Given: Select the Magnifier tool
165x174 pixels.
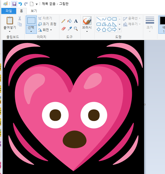Looking at the screenshot, I should 76,29.
